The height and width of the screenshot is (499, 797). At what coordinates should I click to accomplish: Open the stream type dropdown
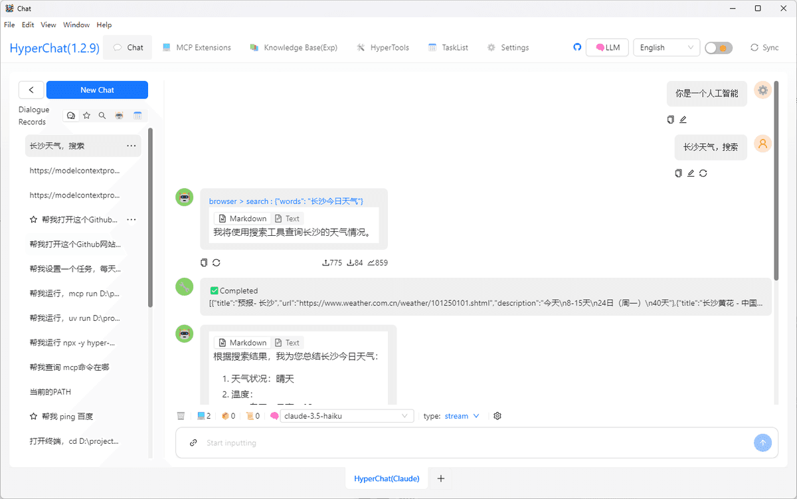[462, 416]
